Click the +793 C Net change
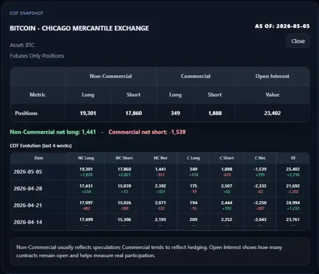Screen dimensions: 319x274 click(260, 175)
